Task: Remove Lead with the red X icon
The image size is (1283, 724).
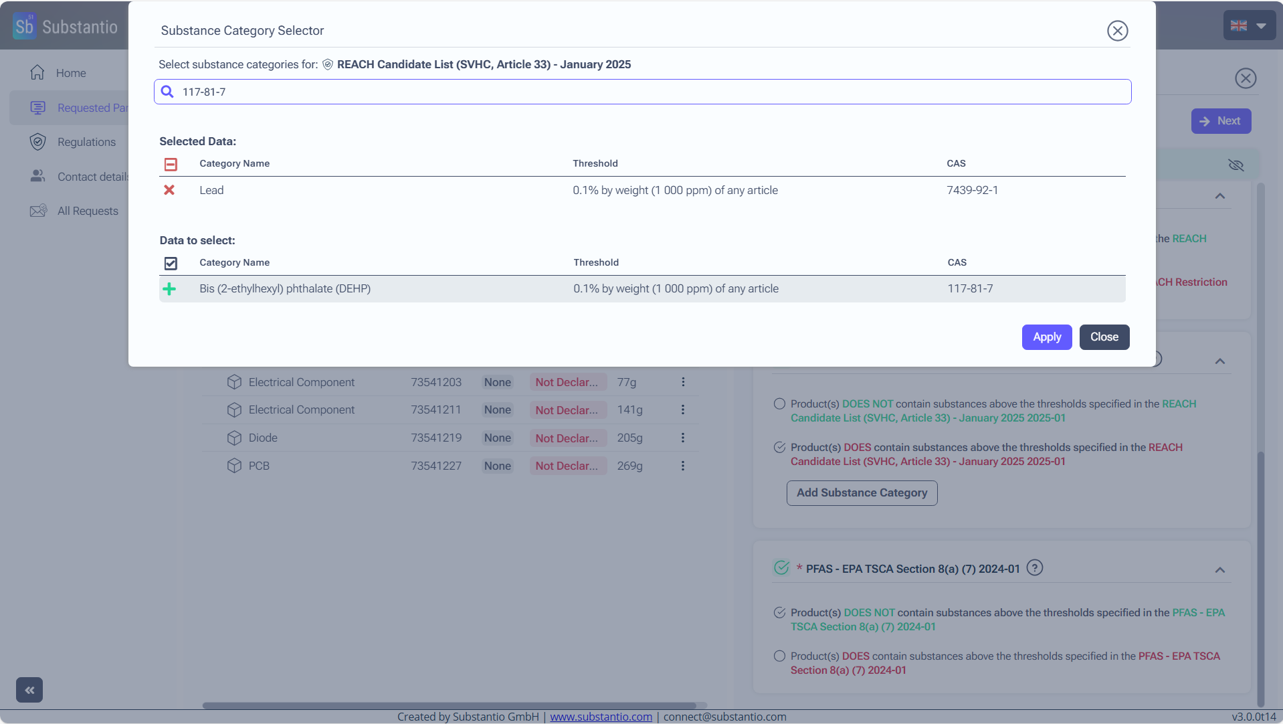Action: point(169,190)
